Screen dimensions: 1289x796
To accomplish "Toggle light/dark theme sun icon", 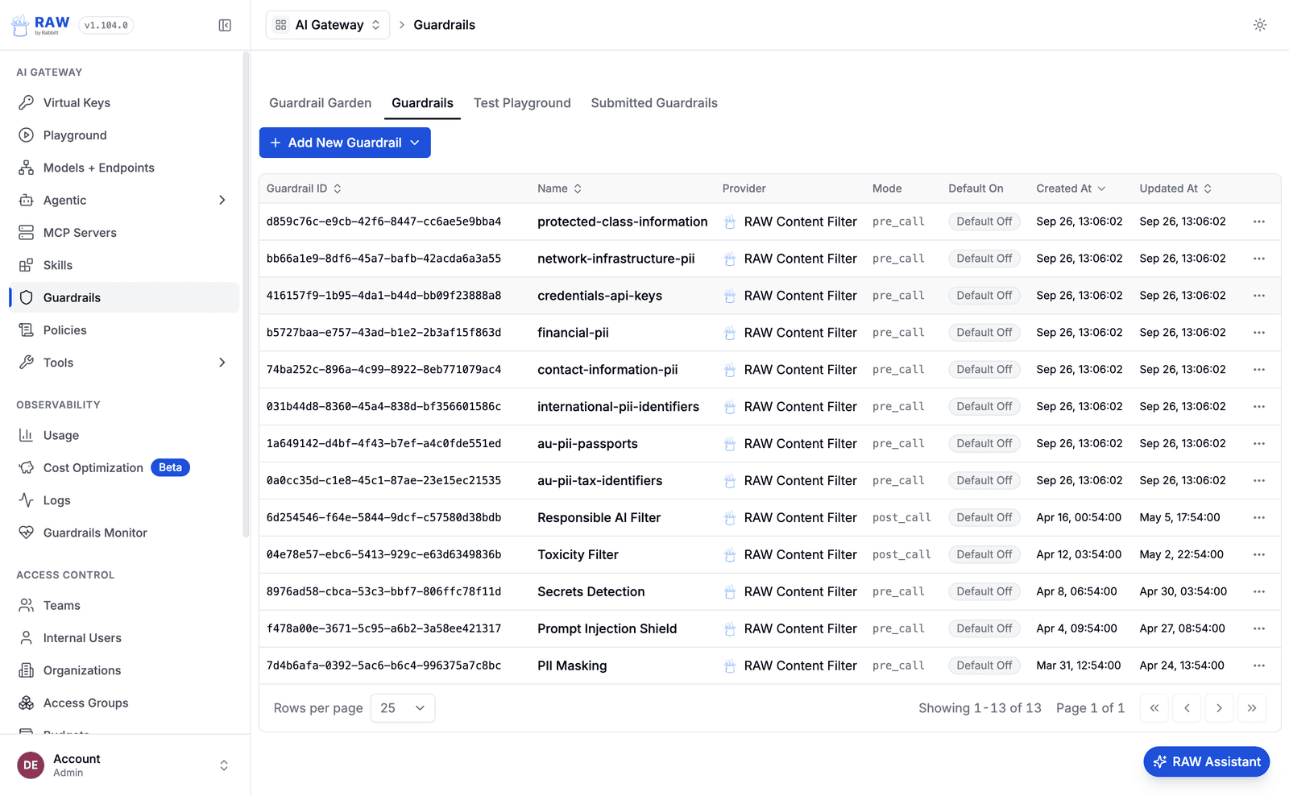I will click(x=1260, y=25).
